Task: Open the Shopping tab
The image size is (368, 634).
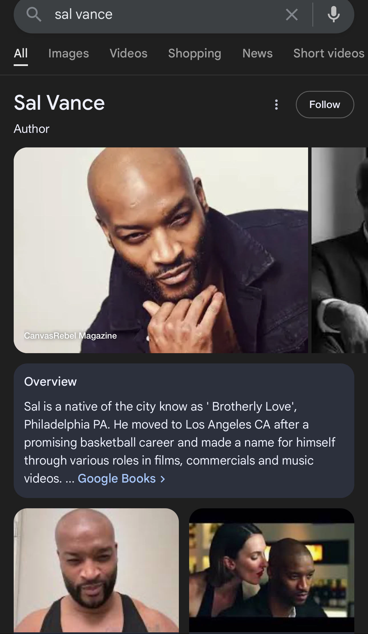Action: 195,53
